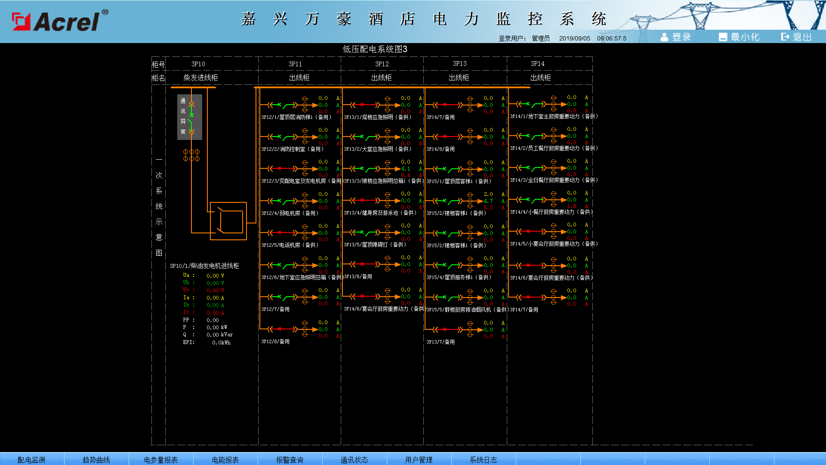Screen dimensions: 826x465
Task: Click breaker symbol of 3P13/2/大堂应急照明
Action: [365, 136]
